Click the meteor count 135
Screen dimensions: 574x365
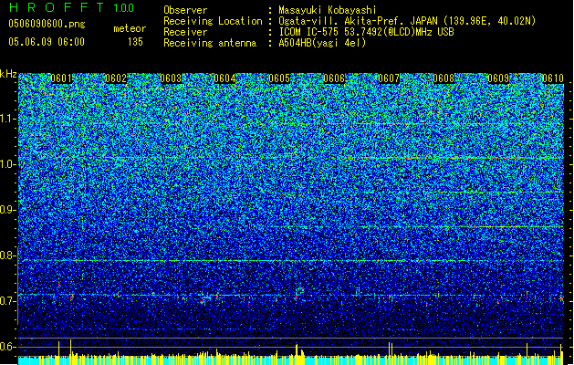[x=135, y=42]
